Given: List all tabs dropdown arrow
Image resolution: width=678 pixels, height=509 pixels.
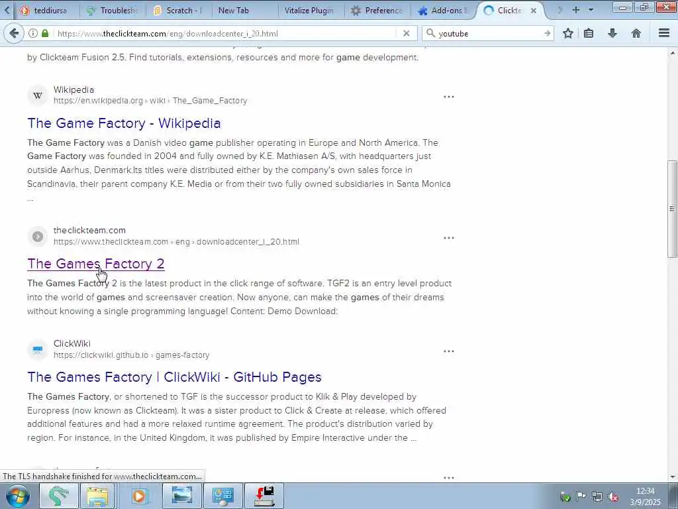Looking at the screenshot, I should 591,10.
